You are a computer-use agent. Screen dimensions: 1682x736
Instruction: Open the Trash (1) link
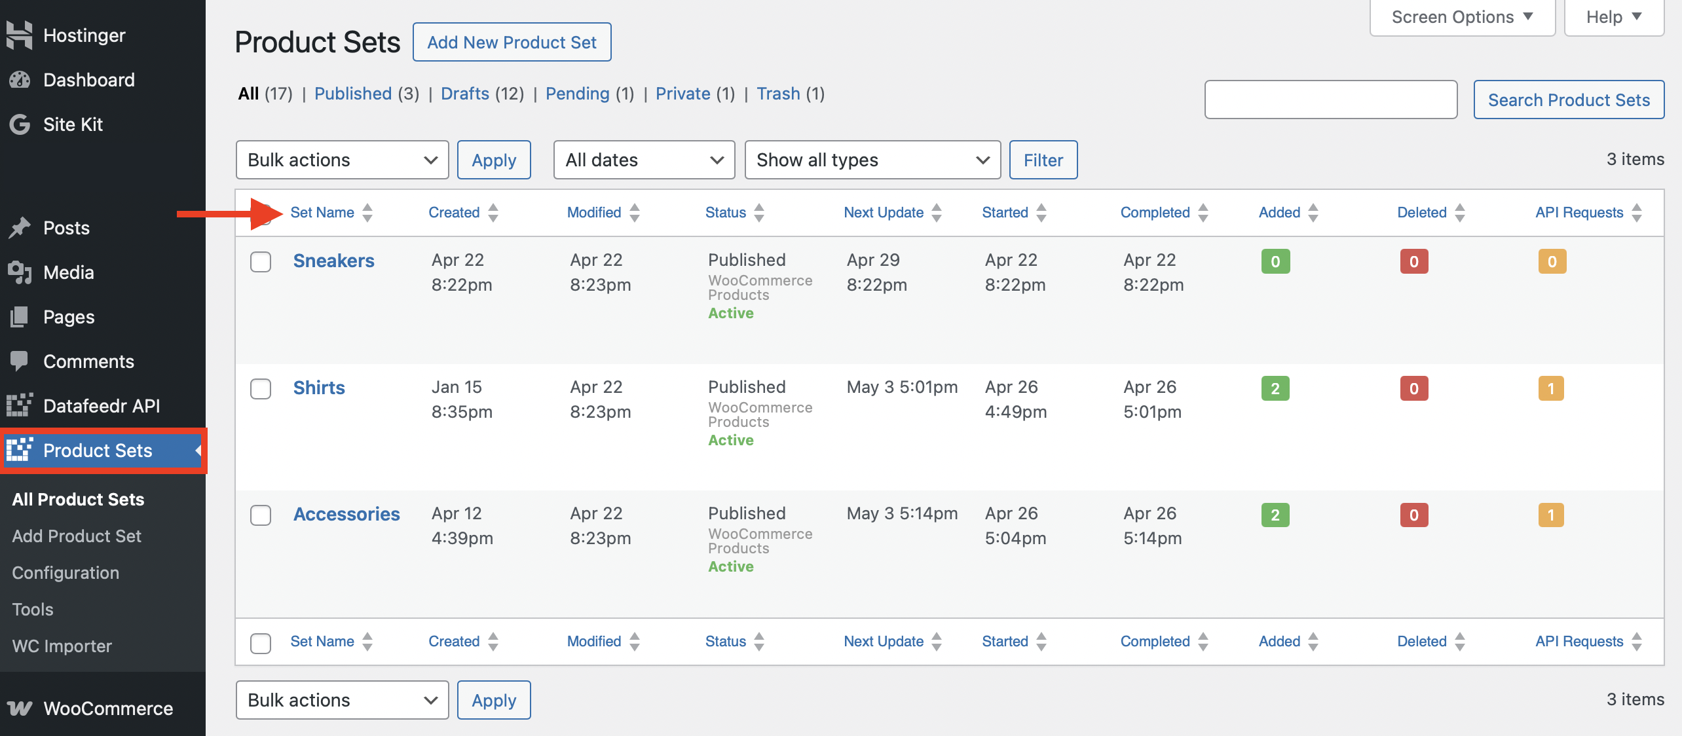(791, 94)
